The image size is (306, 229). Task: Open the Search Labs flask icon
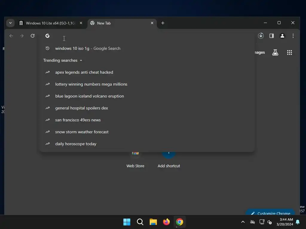[275, 52]
